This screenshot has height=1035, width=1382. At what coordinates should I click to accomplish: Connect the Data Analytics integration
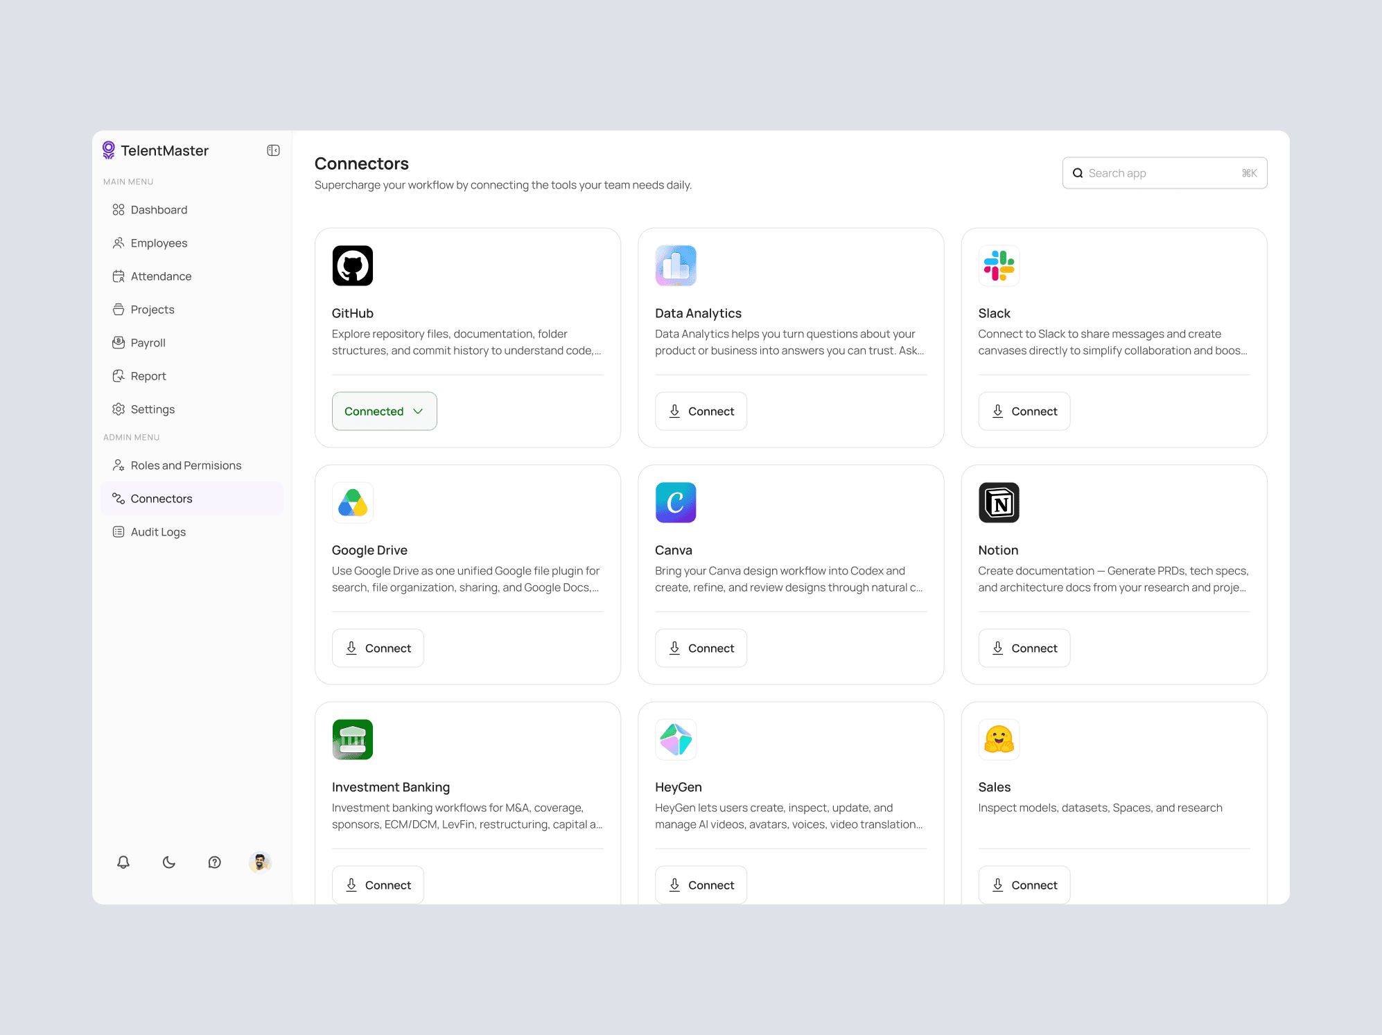point(701,411)
